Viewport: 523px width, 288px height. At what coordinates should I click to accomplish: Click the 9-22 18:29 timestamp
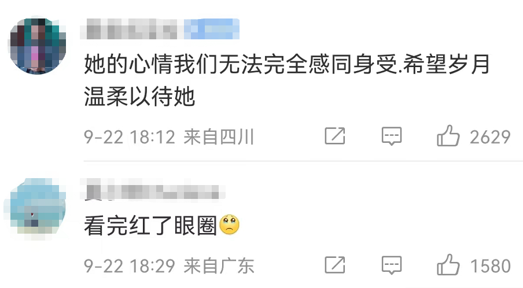pyautogui.click(x=130, y=266)
